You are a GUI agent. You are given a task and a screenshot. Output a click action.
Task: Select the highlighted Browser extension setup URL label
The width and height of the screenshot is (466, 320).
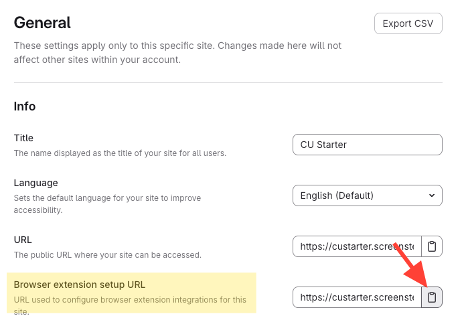point(79,285)
